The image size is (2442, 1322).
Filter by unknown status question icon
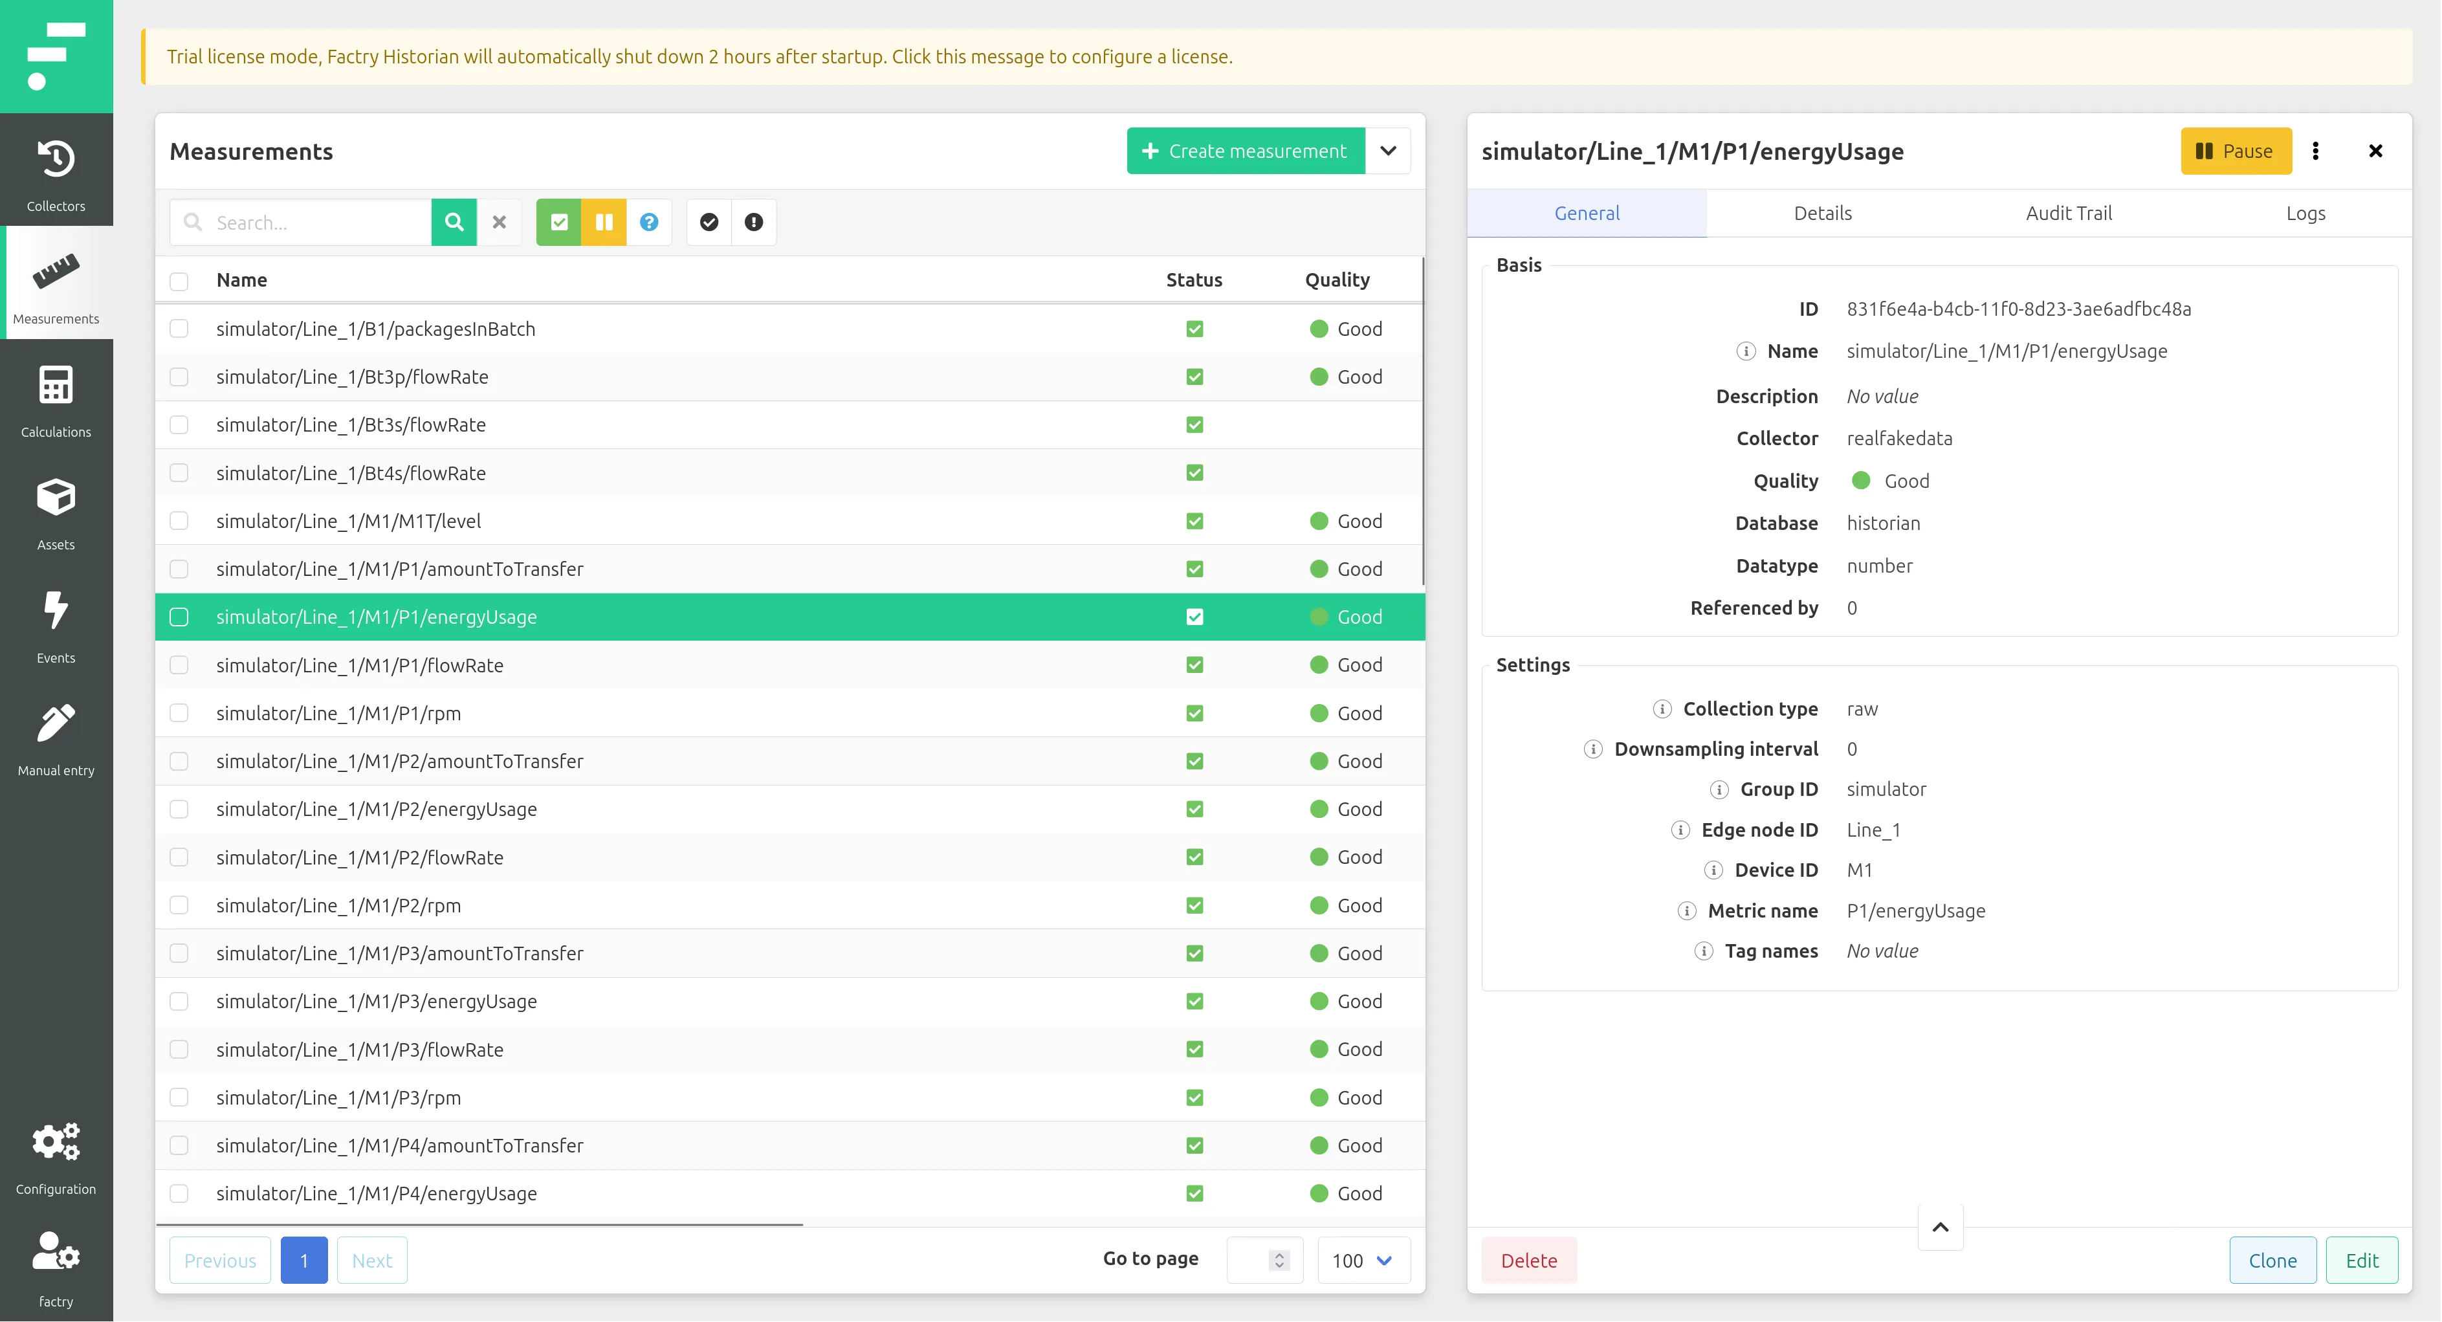click(650, 222)
